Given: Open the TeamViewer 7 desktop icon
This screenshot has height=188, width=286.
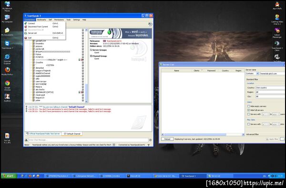Looking at the screenshot, I should coord(7,43).
